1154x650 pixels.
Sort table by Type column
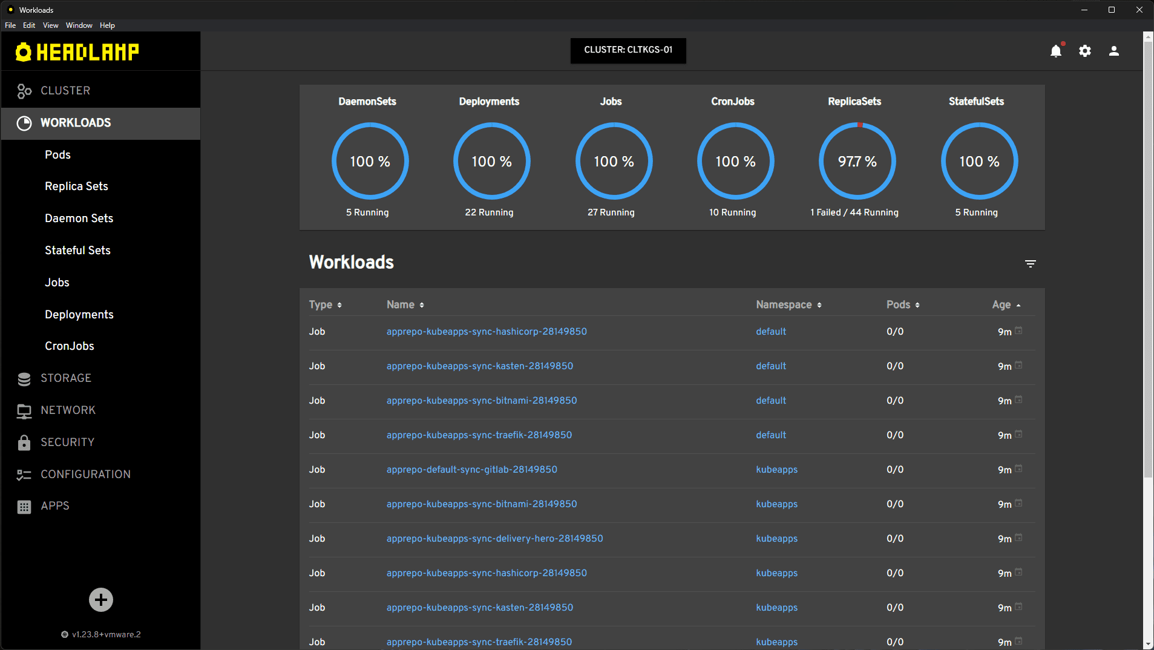tap(326, 304)
